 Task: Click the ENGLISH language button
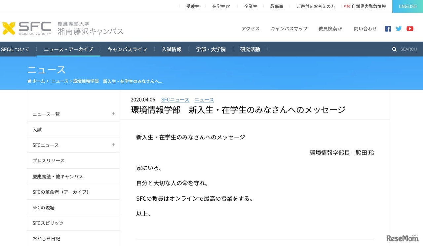tap(407, 6)
